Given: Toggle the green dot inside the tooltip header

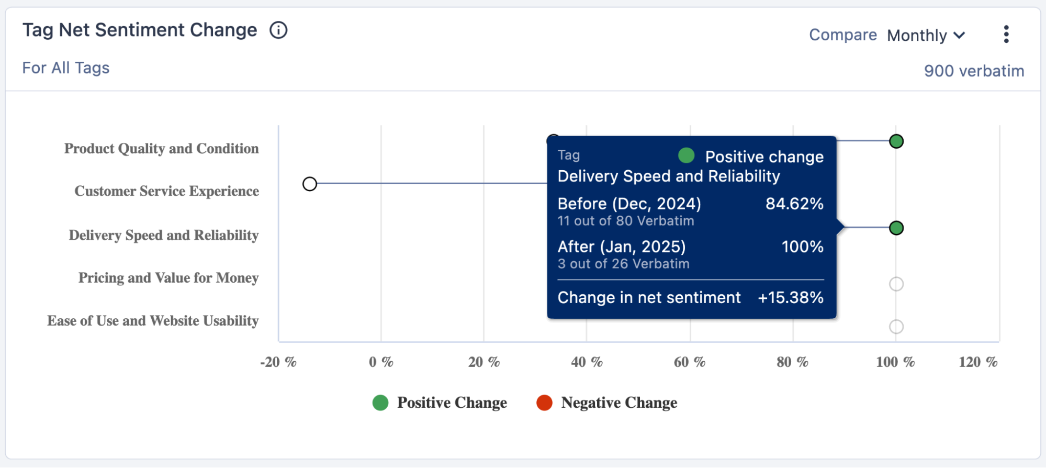Looking at the screenshot, I should (x=685, y=155).
